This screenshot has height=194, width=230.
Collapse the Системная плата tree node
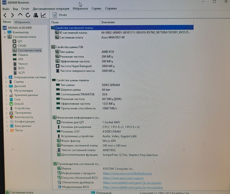tap(5, 37)
